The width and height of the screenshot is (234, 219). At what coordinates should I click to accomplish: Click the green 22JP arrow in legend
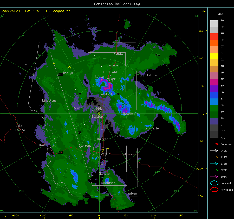coord(214,170)
